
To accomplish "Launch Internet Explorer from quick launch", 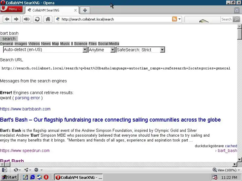I will click(32, 177).
